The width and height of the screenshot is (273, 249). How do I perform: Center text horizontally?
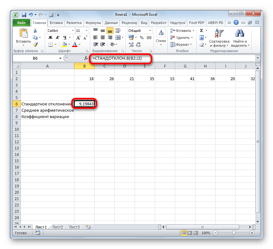tap(103, 38)
